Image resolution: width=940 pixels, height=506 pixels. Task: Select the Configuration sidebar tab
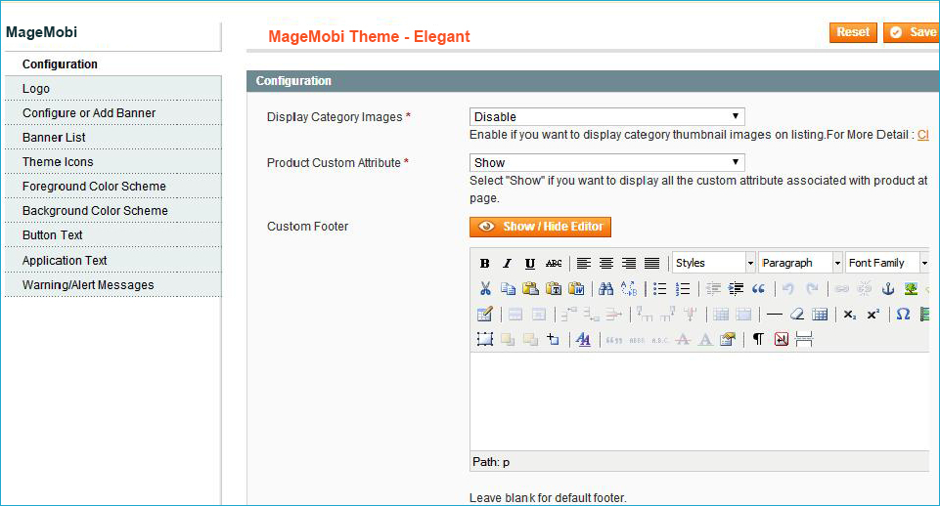(x=113, y=64)
